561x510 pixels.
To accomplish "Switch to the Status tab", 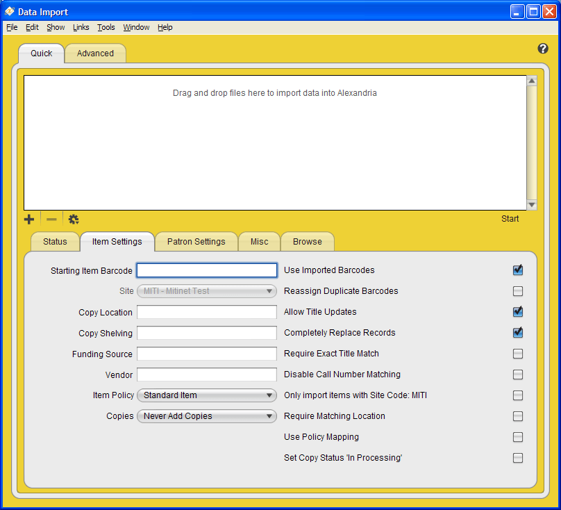I will [54, 241].
